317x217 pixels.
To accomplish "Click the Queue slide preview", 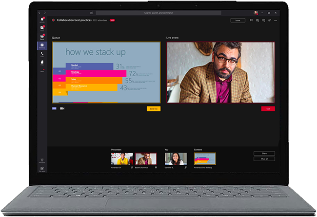I will 106,72.
